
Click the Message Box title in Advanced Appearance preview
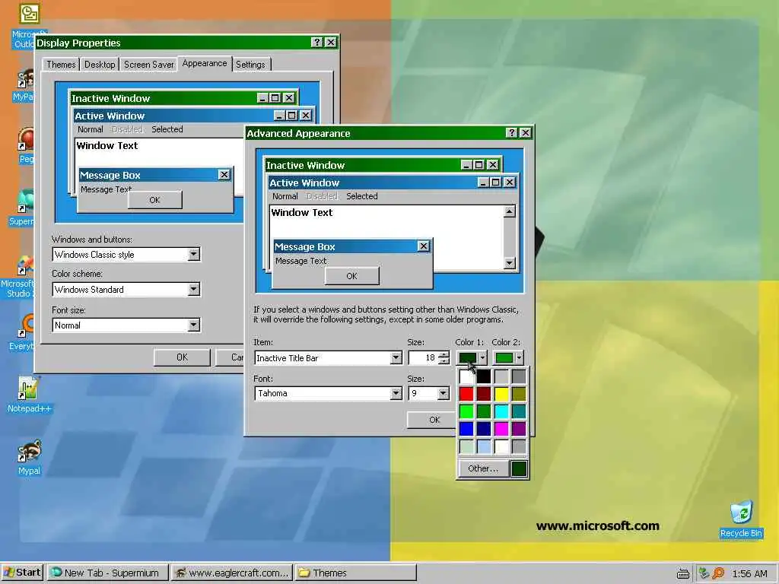point(304,247)
